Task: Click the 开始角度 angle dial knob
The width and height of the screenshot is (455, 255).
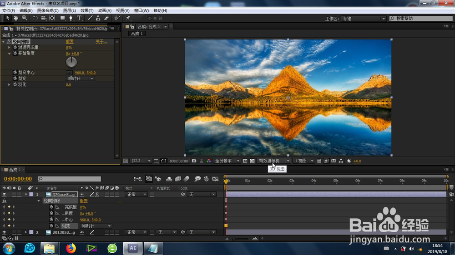Action: 71,62
